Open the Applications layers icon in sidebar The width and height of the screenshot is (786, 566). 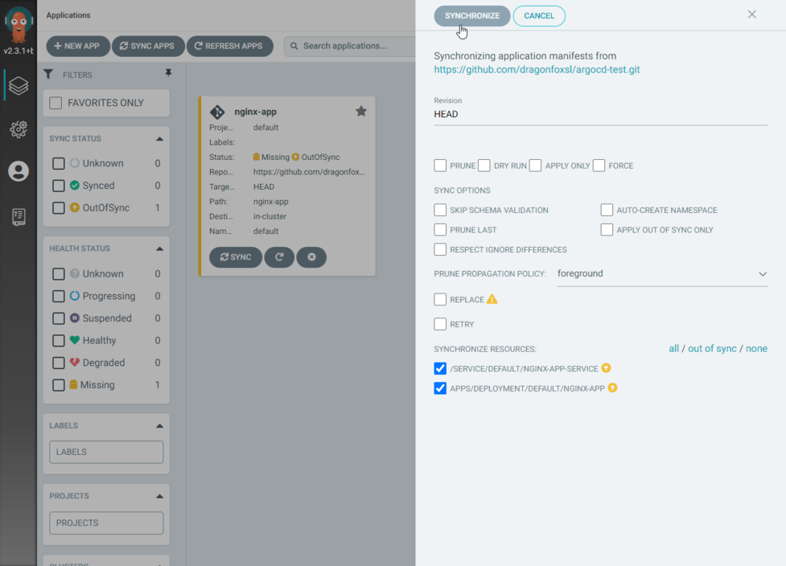tap(19, 85)
